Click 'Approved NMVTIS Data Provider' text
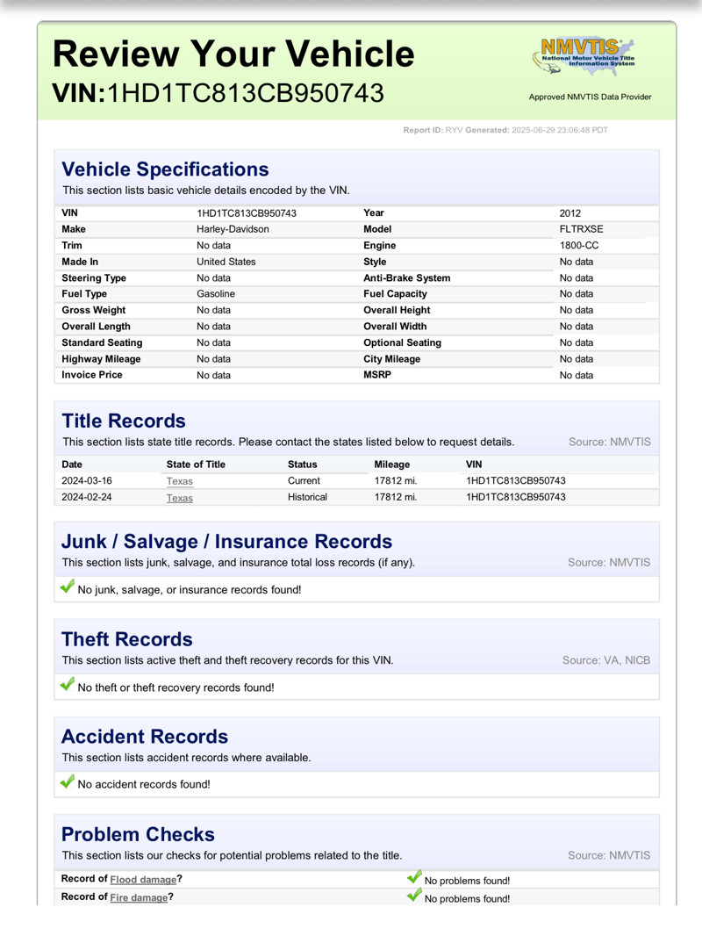Image resolution: width=702 pixels, height=936 pixels. click(x=590, y=97)
